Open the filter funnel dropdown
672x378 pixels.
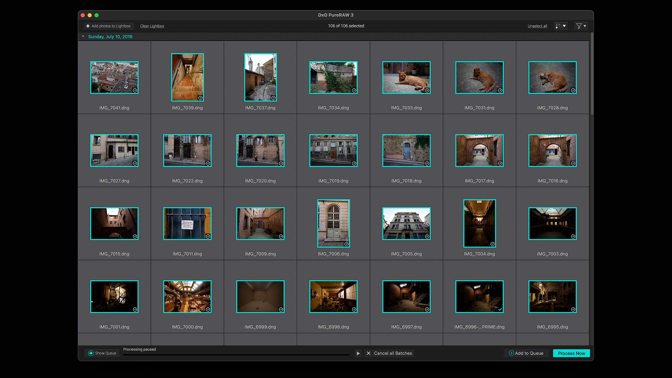pyautogui.click(x=581, y=26)
